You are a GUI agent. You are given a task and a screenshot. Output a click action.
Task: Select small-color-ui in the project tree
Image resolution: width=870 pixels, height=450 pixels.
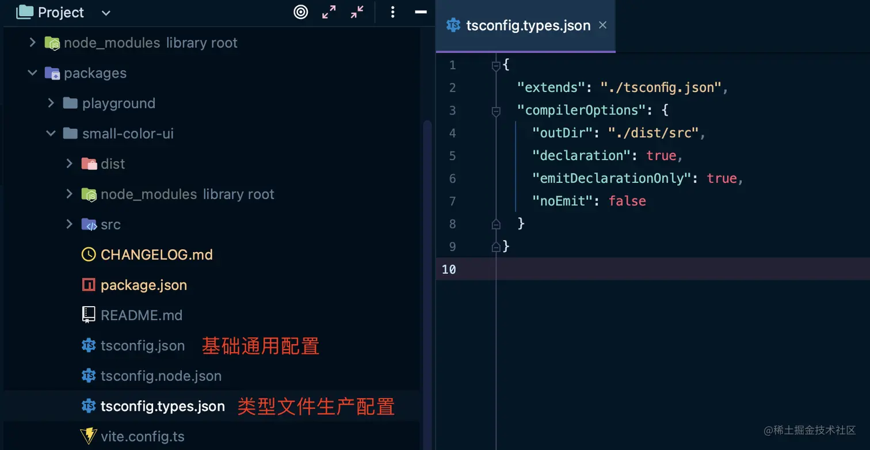click(128, 134)
